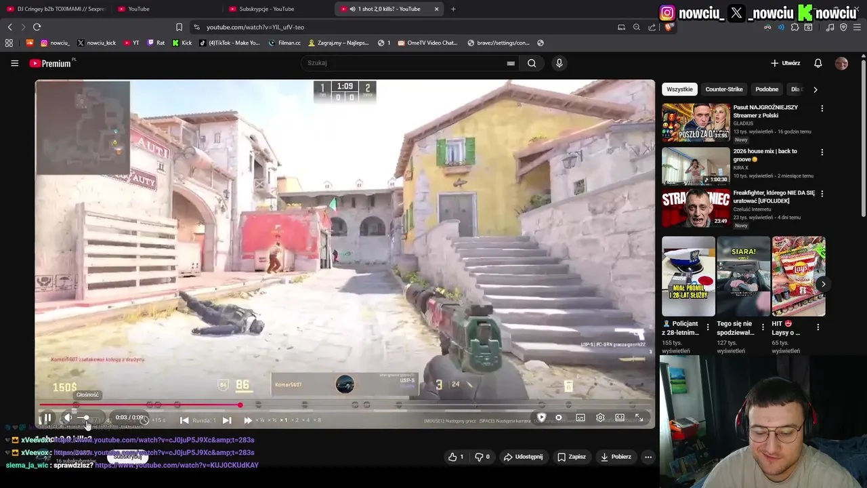867x488 pixels.
Task: Click the address bar URL
Action: point(255,27)
